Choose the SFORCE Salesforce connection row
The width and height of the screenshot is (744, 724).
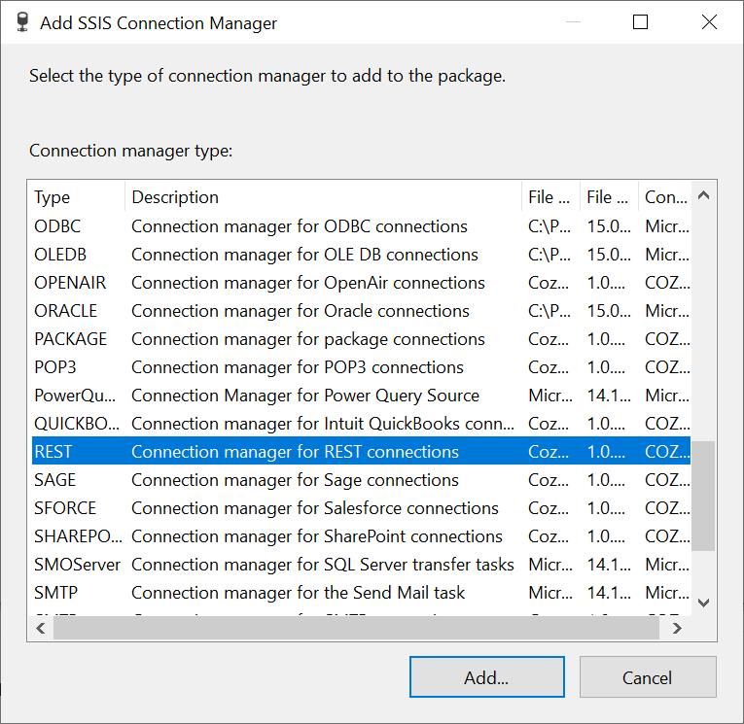(65, 508)
